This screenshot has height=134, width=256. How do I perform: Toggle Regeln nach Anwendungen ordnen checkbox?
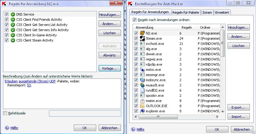134,20
